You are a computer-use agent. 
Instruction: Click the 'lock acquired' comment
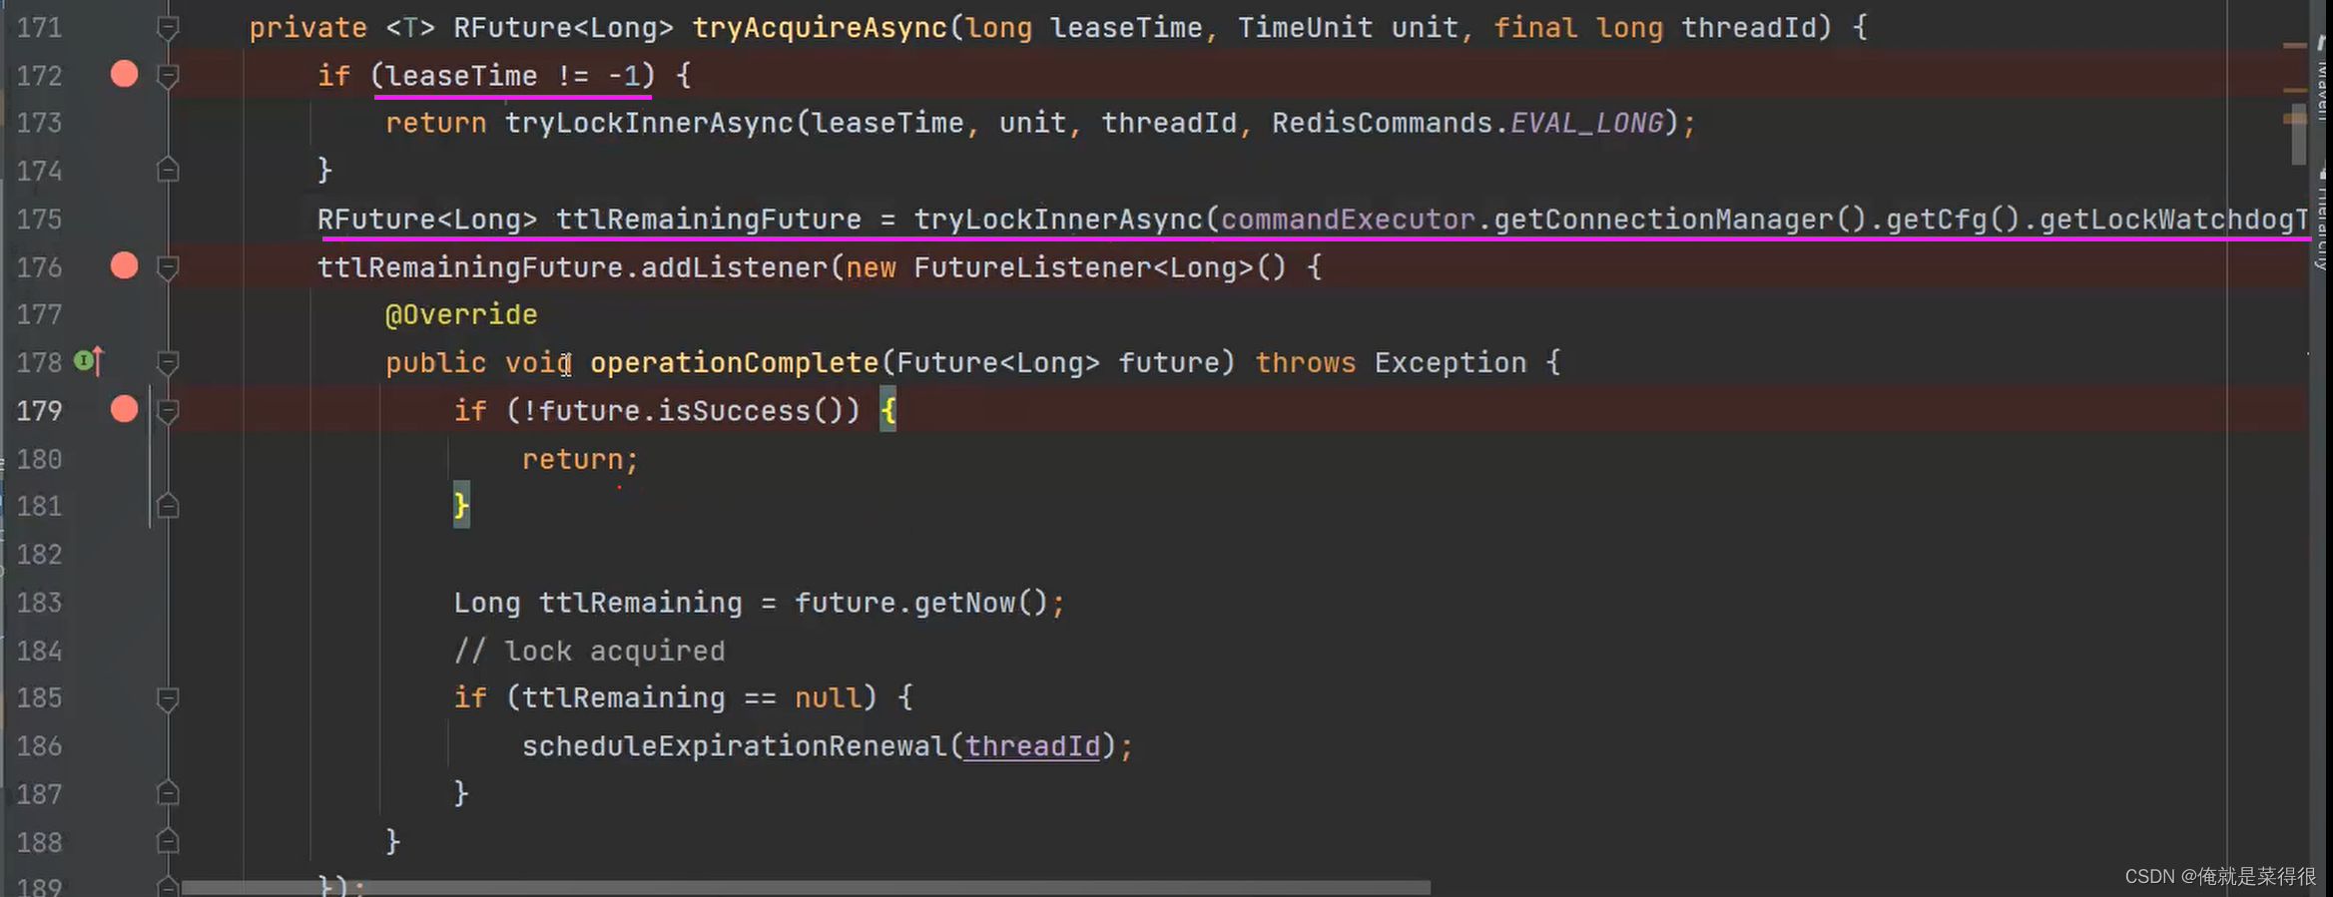[x=589, y=651]
